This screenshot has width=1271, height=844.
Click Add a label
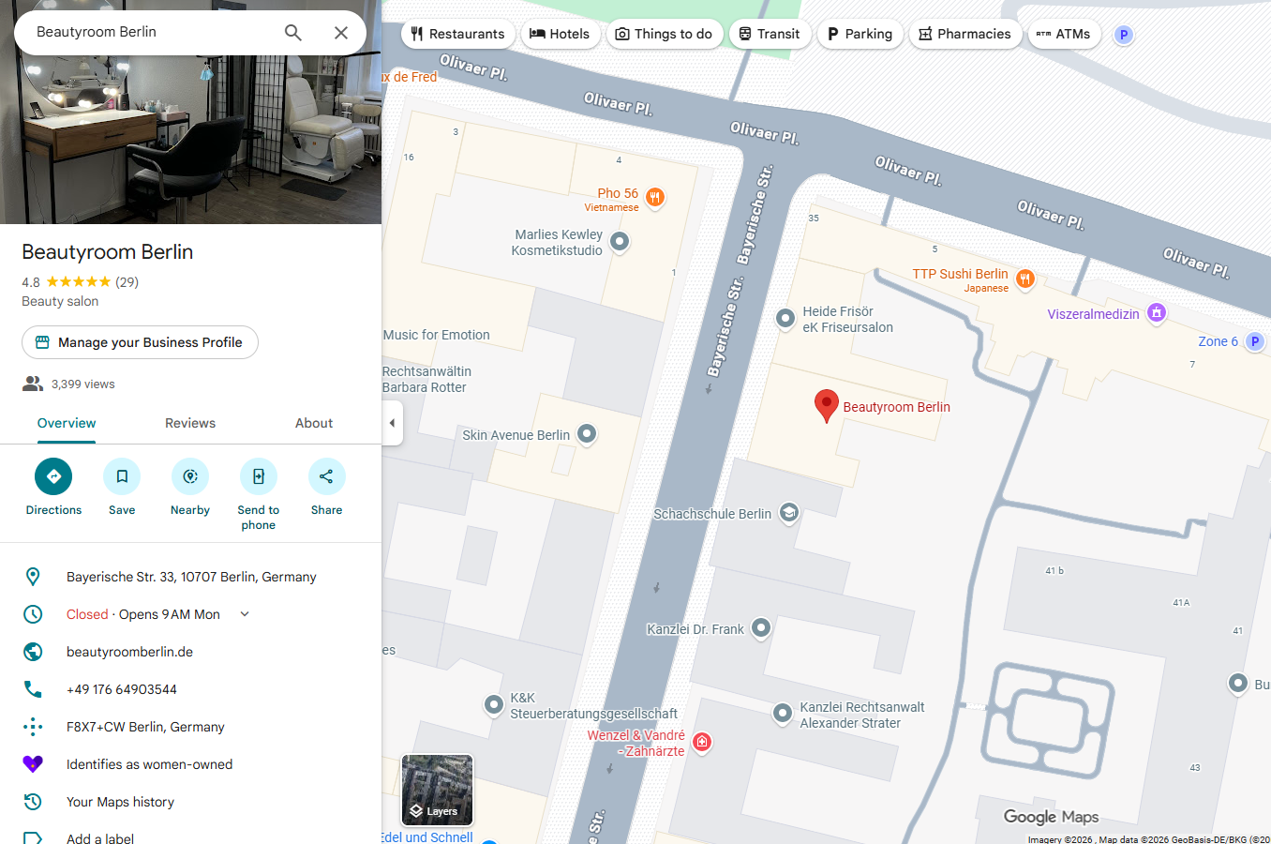(x=100, y=838)
